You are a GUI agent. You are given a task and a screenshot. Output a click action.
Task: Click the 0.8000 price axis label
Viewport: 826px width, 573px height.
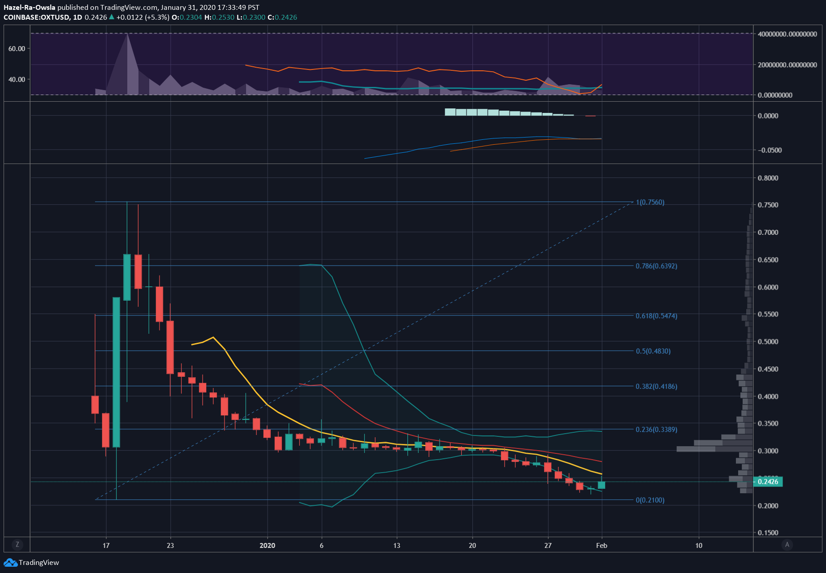[x=768, y=178]
